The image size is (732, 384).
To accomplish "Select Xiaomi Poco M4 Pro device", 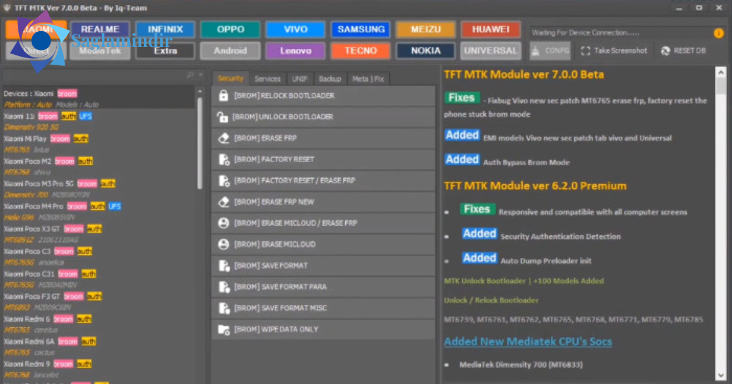I will click(98, 206).
